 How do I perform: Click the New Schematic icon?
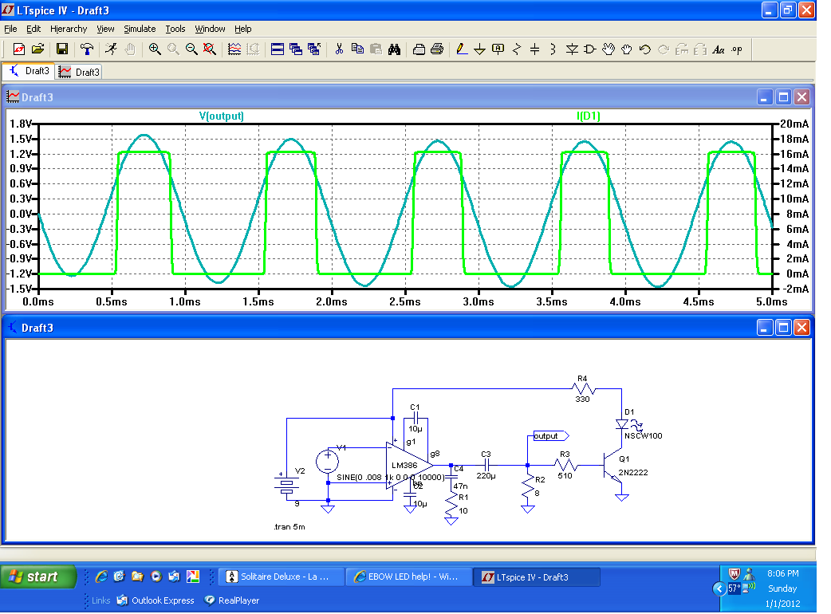point(18,49)
